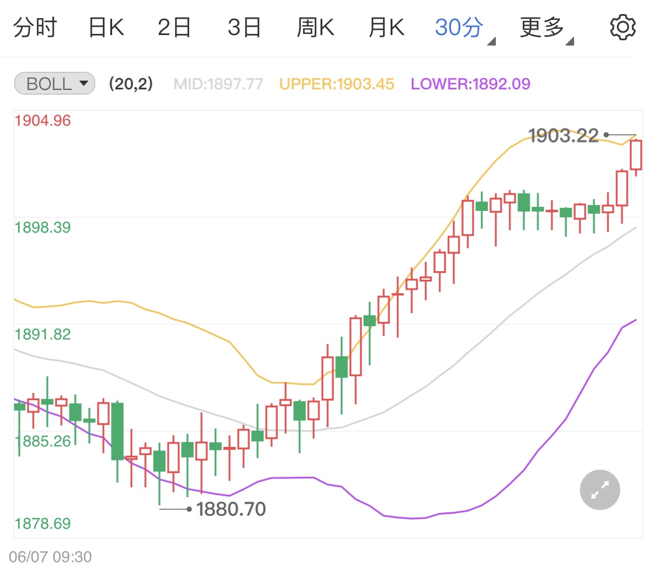The image size is (657, 576).
Task: Click the 1891.82 price axis label
Action: point(43,335)
